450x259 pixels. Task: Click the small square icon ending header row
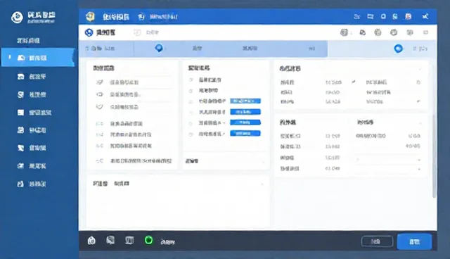[x=425, y=32]
